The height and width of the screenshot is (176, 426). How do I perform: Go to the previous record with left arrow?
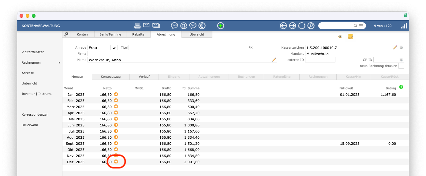coord(283,26)
